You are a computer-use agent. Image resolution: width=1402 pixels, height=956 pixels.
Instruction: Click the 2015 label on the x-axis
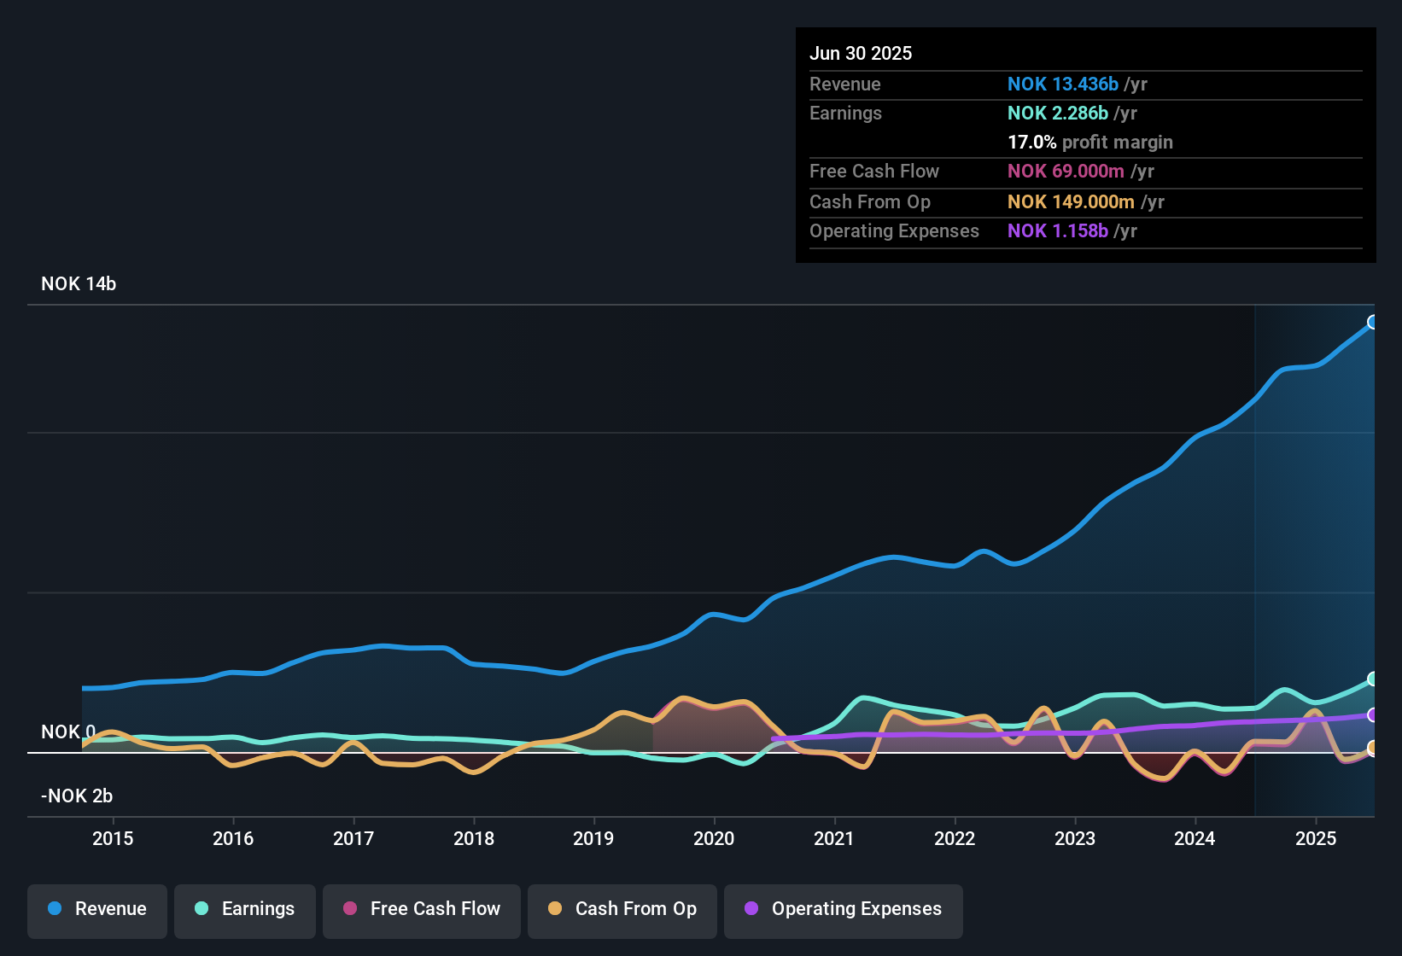pos(113,838)
